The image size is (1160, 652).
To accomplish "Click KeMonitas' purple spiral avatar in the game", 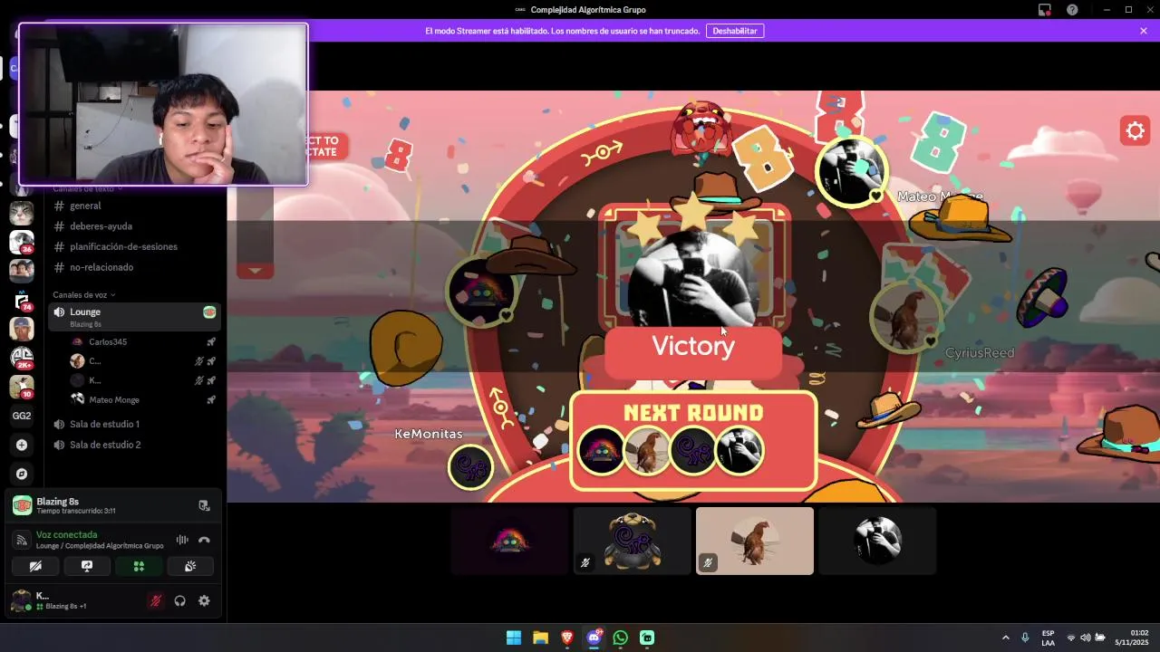I will point(470,467).
